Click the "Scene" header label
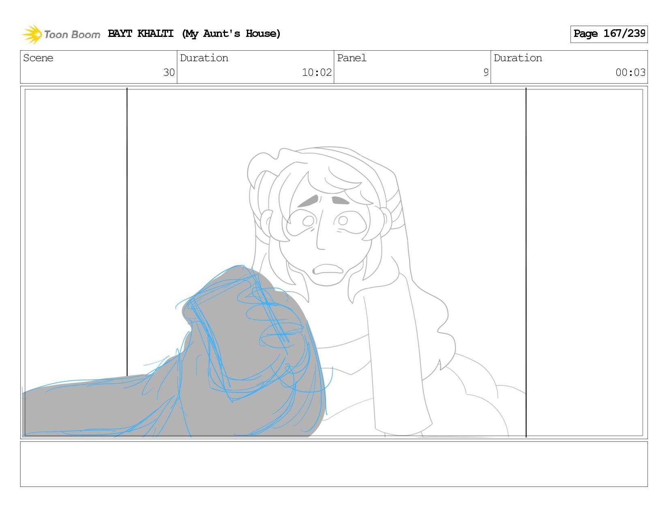The height and width of the screenshot is (517, 669). 38,58
